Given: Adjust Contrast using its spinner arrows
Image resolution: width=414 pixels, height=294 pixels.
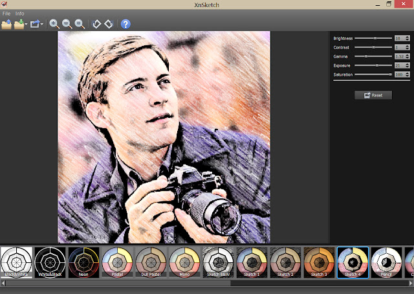Looking at the screenshot, I should (408, 47).
